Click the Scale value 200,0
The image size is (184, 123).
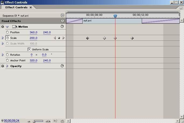pyautogui.click(x=33, y=38)
